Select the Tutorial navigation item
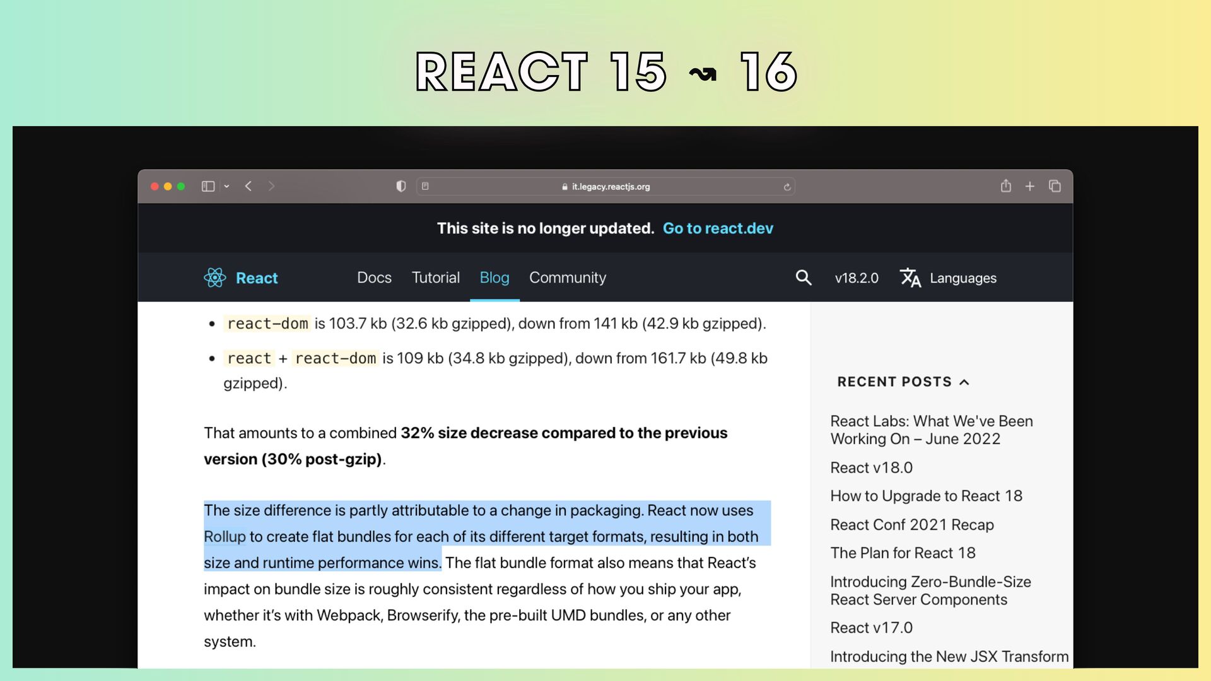The width and height of the screenshot is (1211, 681). pos(435,277)
